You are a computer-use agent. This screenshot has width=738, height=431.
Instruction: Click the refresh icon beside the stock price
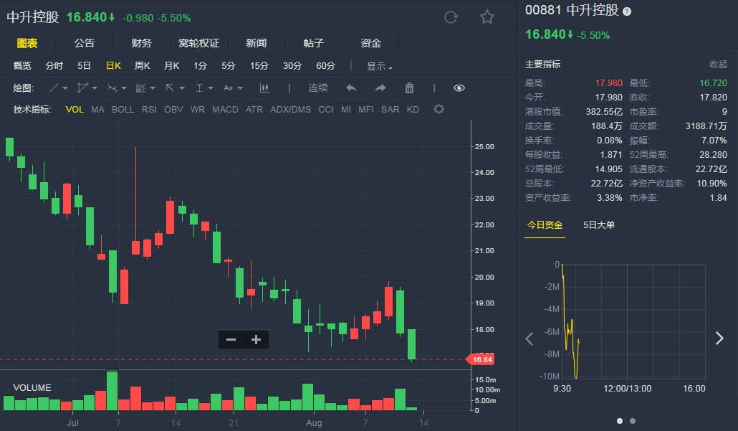[x=451, y=17]
